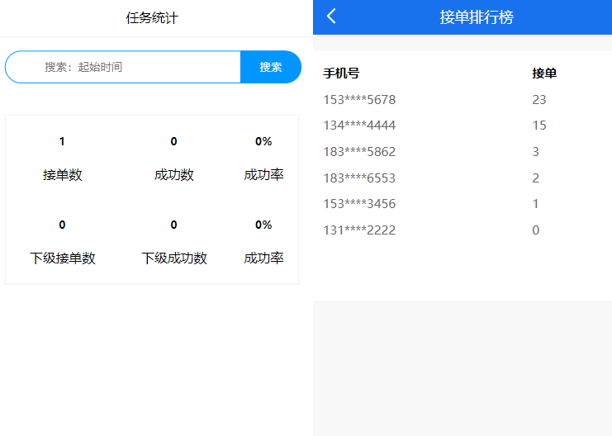
Task: Click the value above 下级接单数
Action: (x=62, y=225)
